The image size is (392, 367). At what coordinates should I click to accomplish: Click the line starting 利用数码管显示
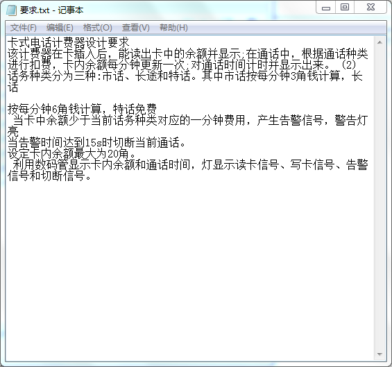pos(190,164)
